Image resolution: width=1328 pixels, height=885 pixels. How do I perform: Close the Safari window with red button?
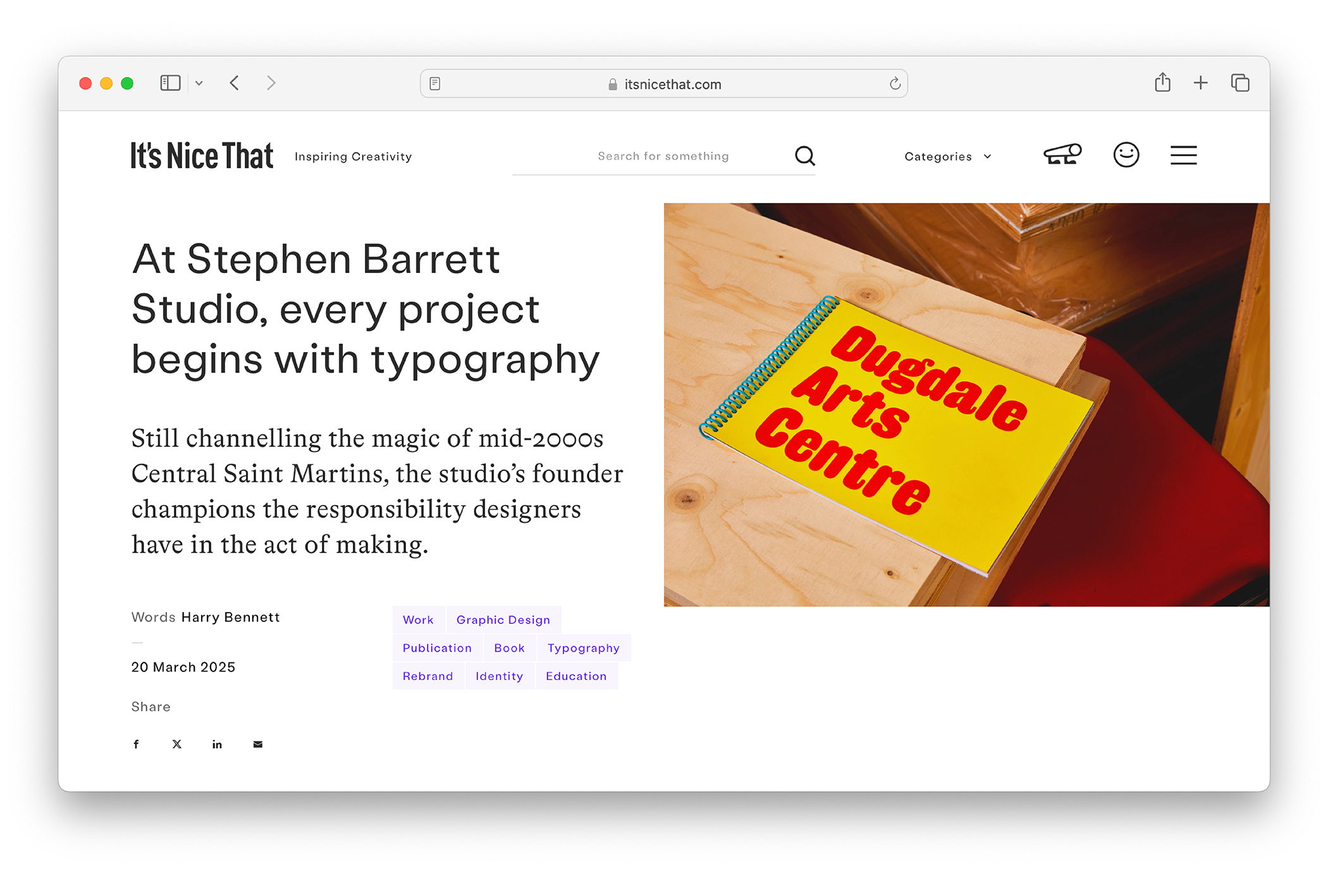(x=85, y=83)
